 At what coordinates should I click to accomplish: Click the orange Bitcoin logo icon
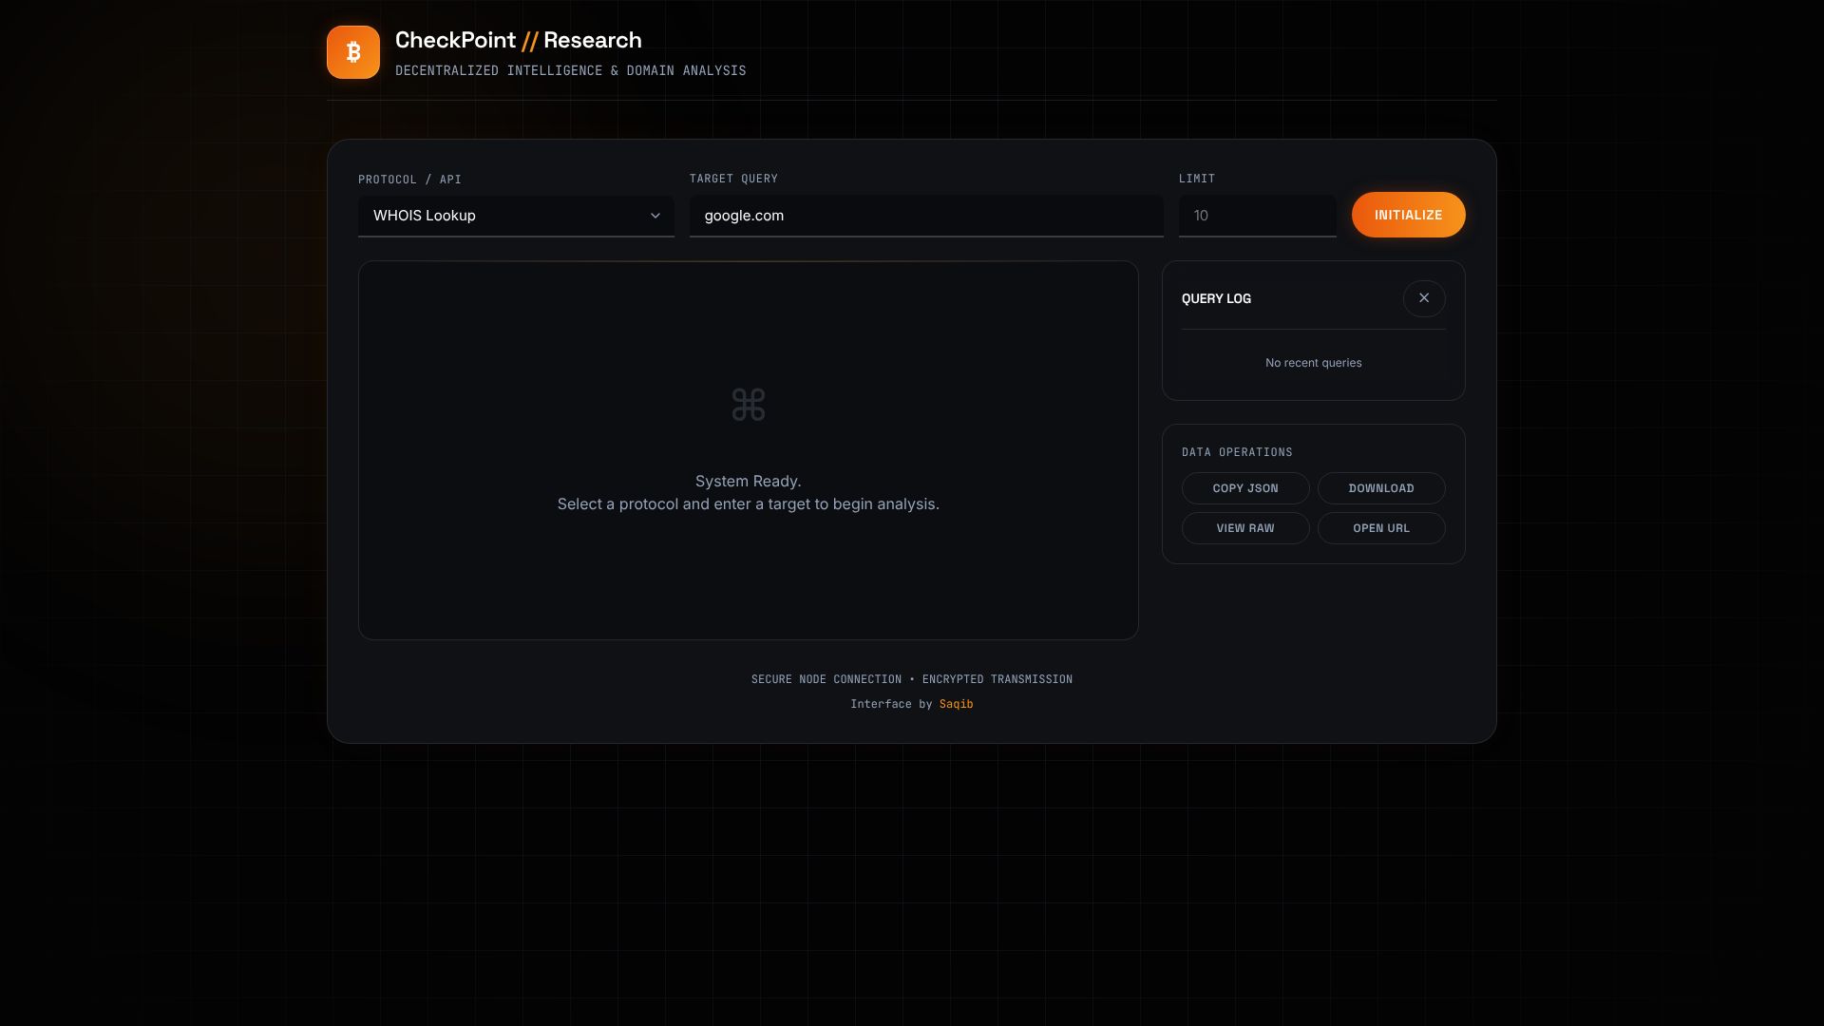(353, 52)
